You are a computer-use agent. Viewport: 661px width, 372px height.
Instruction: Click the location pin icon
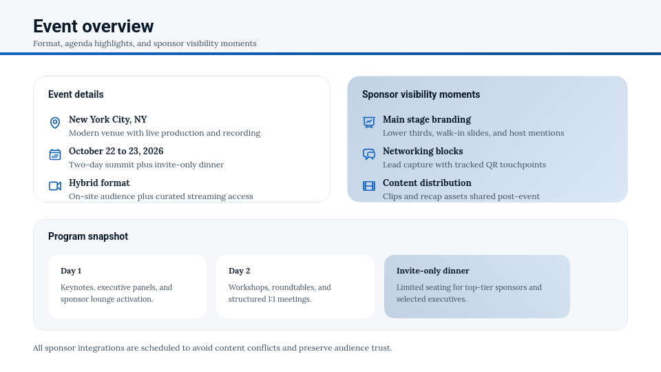[55, 123]
